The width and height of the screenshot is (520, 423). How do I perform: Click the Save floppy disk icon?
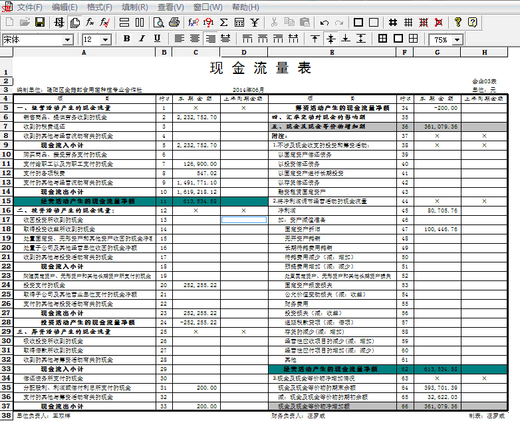[40, 22]
